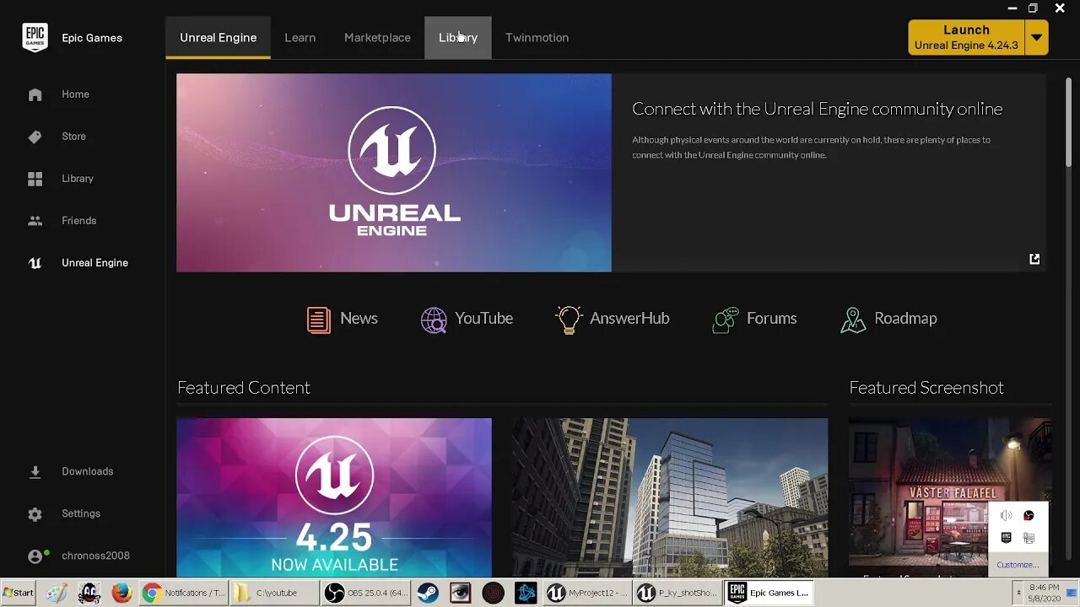Click the Connect with the community headline
1080x607 pixels.
coord(817,109)
